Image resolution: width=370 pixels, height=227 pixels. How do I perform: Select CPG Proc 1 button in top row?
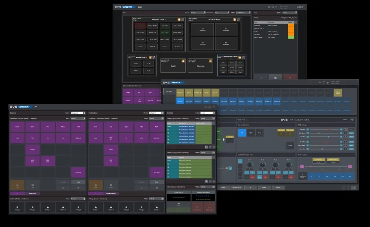[x=180, y=102]
